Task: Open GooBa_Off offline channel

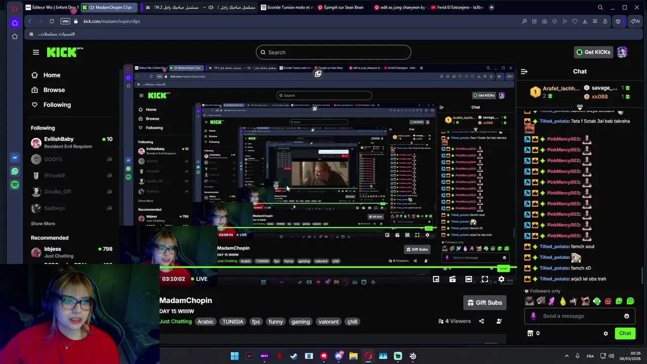Action: coord(72,192)
